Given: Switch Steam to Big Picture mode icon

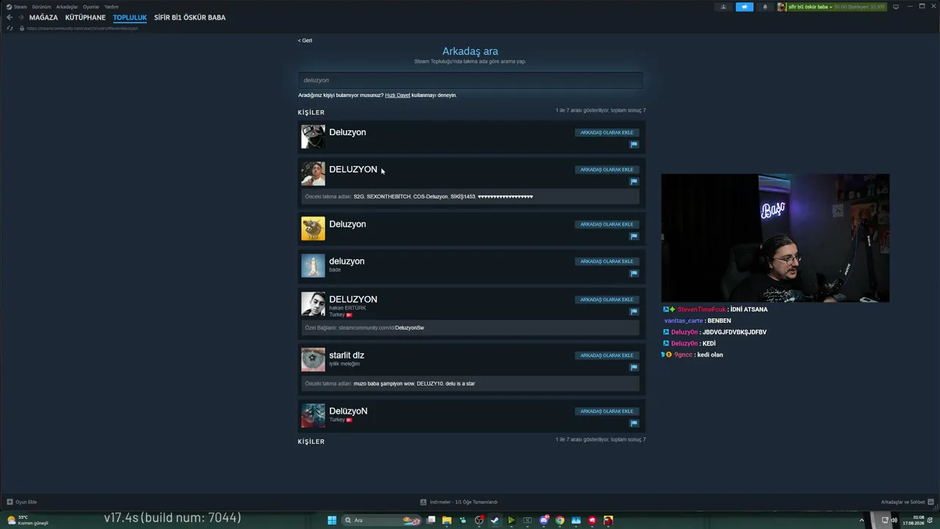Looking at the screenshot, I should 896,7.
